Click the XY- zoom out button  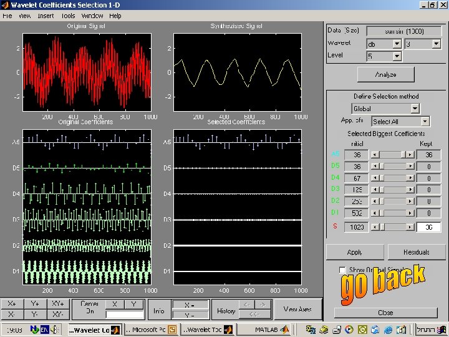coord(58,315)
